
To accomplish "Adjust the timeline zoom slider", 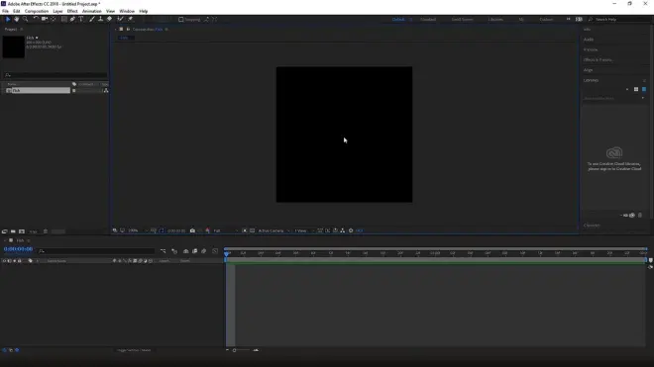I will [x=241, y=350].
